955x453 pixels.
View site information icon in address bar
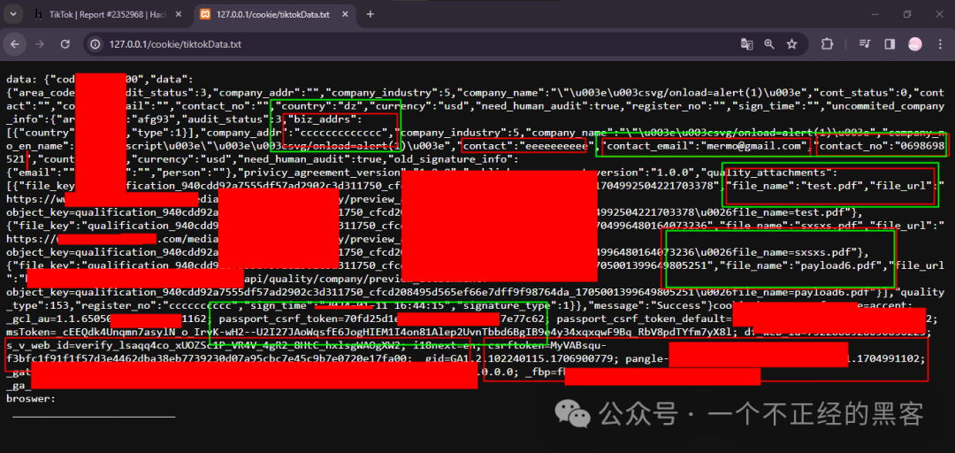pyautogui.click(x=95, y=44)
